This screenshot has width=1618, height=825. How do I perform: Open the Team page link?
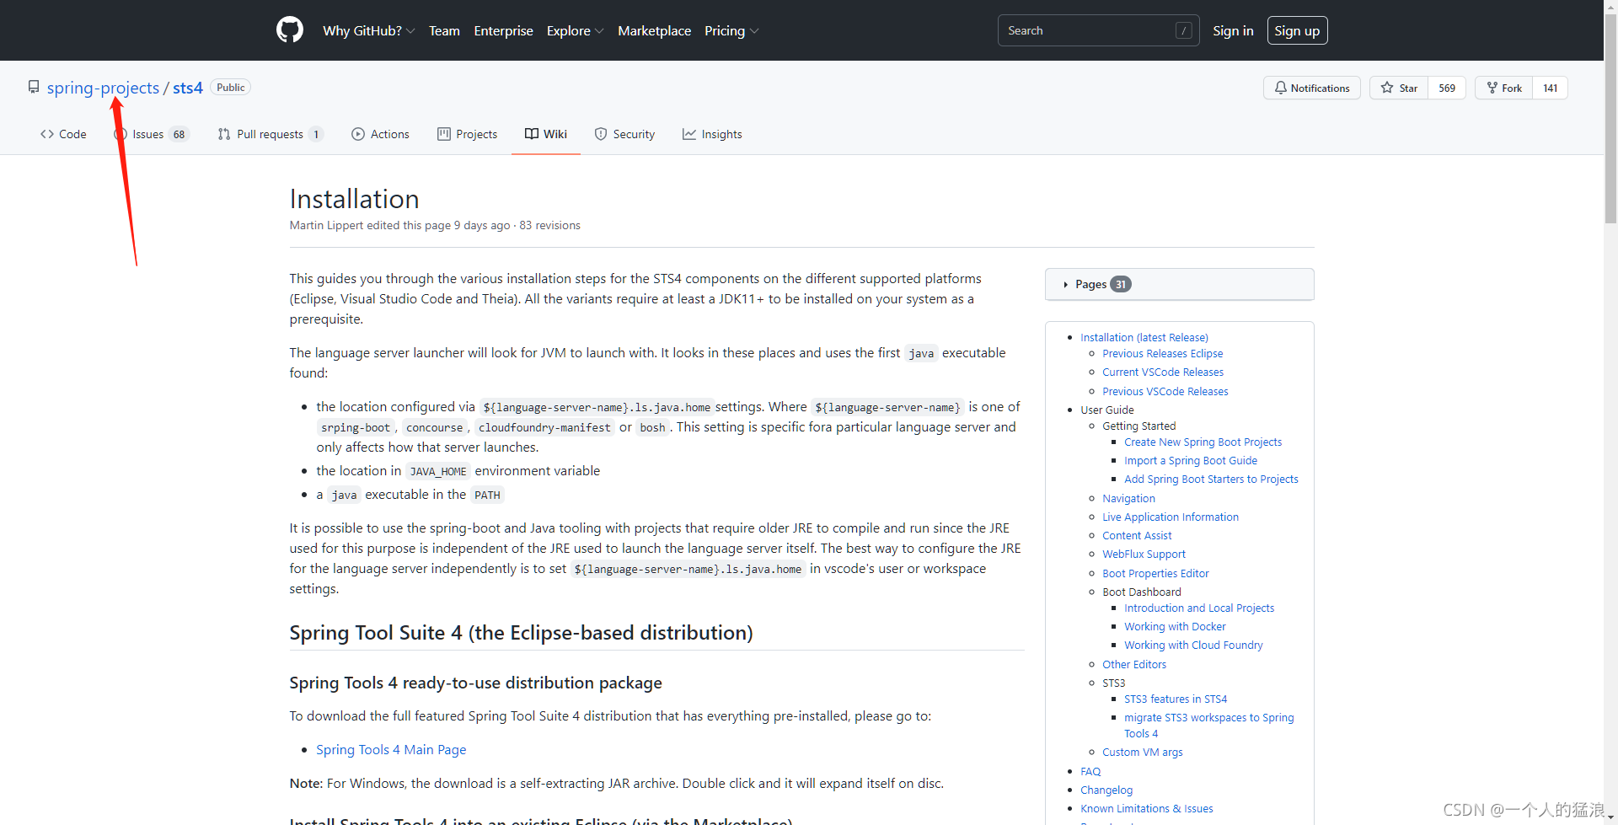click(444, 30)
